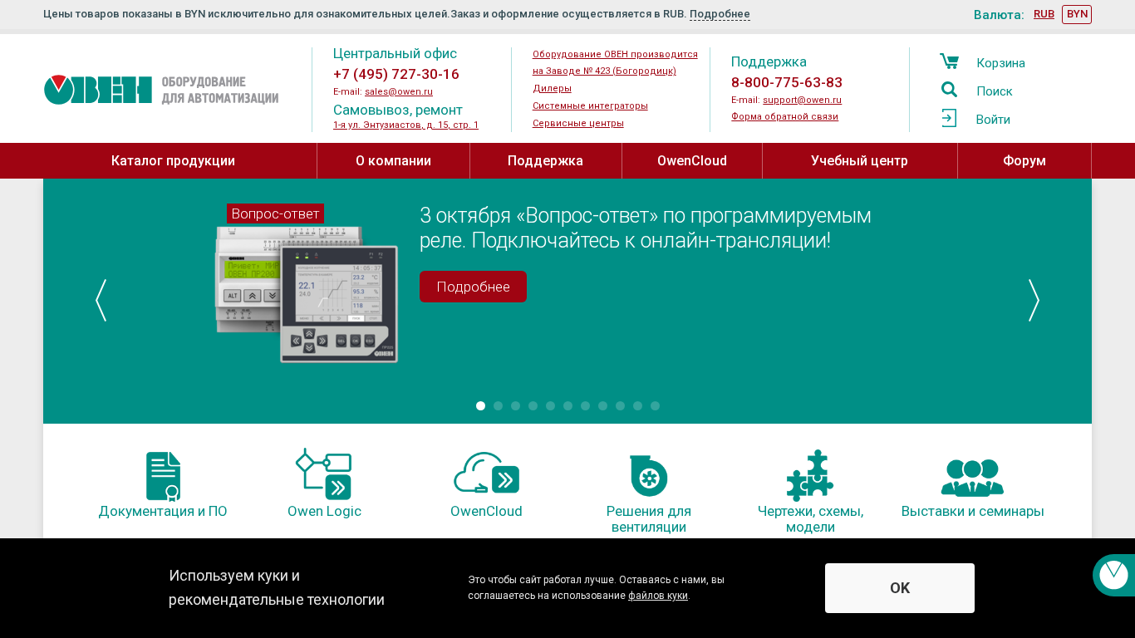Click the banner relay product image
This screenshot has height=638, width=1135.
pyautogui.click(x=307, y=293)
